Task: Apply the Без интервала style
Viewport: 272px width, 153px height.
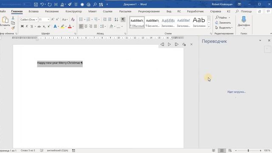Action: [x=152, y=22]
